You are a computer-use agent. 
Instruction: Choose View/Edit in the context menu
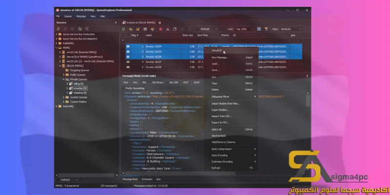pos(231,51)
